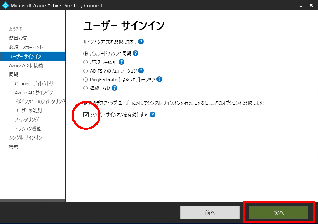Screen dimensions: 318x224
Task: Open Azure AD サインイン sub-step
Action: coord(34,92)
